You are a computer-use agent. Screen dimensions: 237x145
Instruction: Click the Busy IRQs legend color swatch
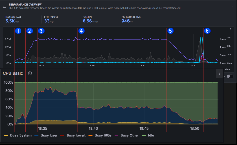(91, 135)
